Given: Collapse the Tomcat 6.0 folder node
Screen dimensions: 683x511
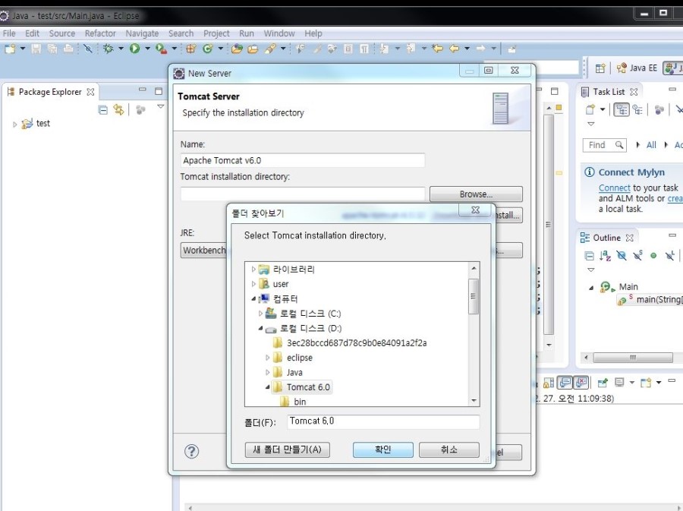Looking at the screenshot, I should click(x=267, y=386).
